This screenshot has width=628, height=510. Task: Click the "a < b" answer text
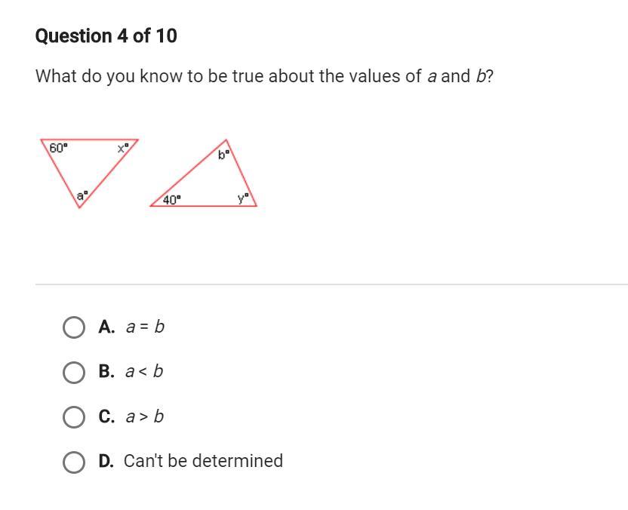[144, 371]
